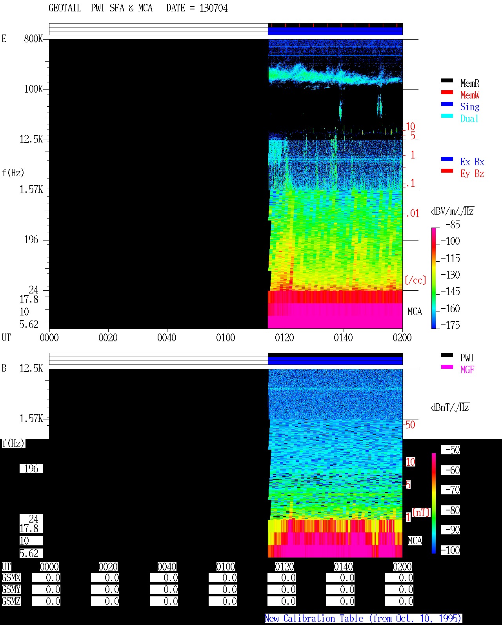Click the GSMX value under 0120

coord(282,578)
